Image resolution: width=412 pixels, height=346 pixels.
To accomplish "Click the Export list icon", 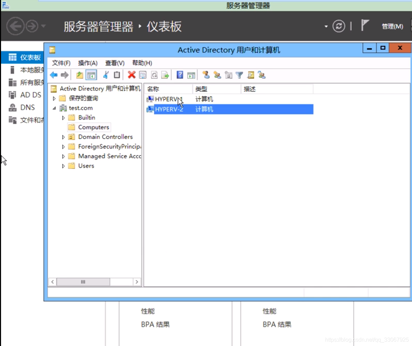I will click(x=165, y=75).
